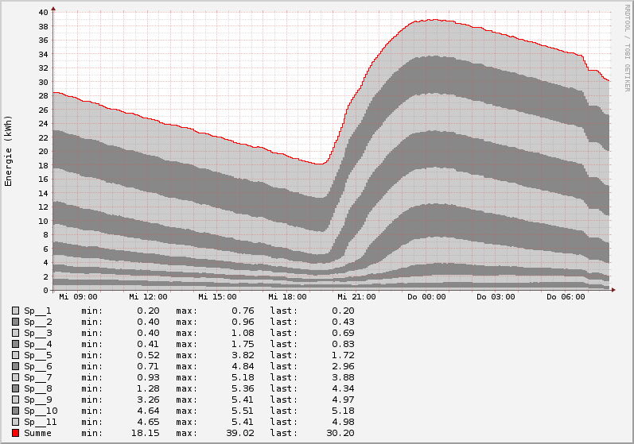Click the Sp__1 legend color box
634x444 pixels.
point(16,311)
